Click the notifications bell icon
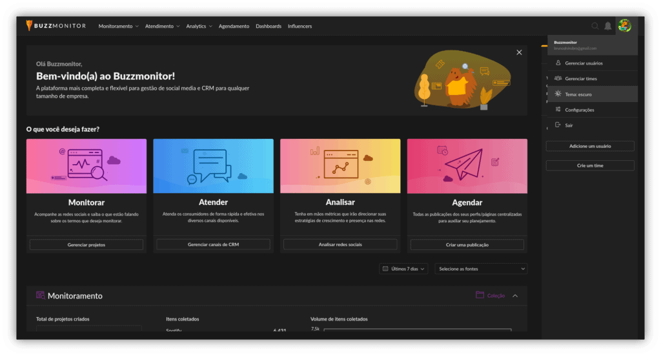661x356 pixels. coord(607,26)
